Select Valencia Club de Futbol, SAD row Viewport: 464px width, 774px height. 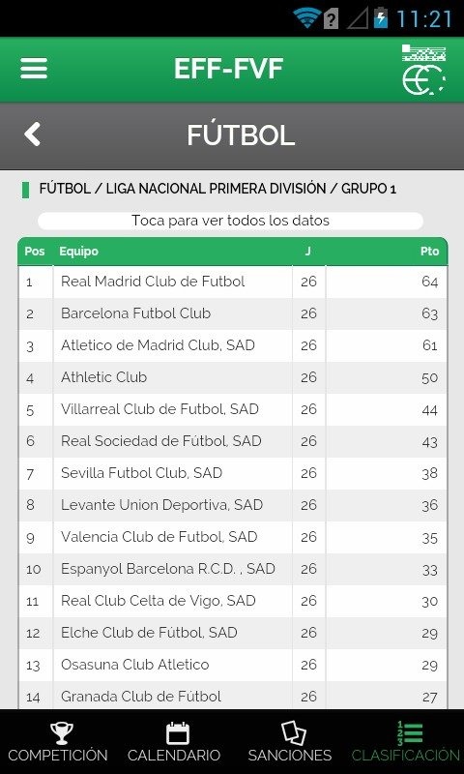click(233, 537)
